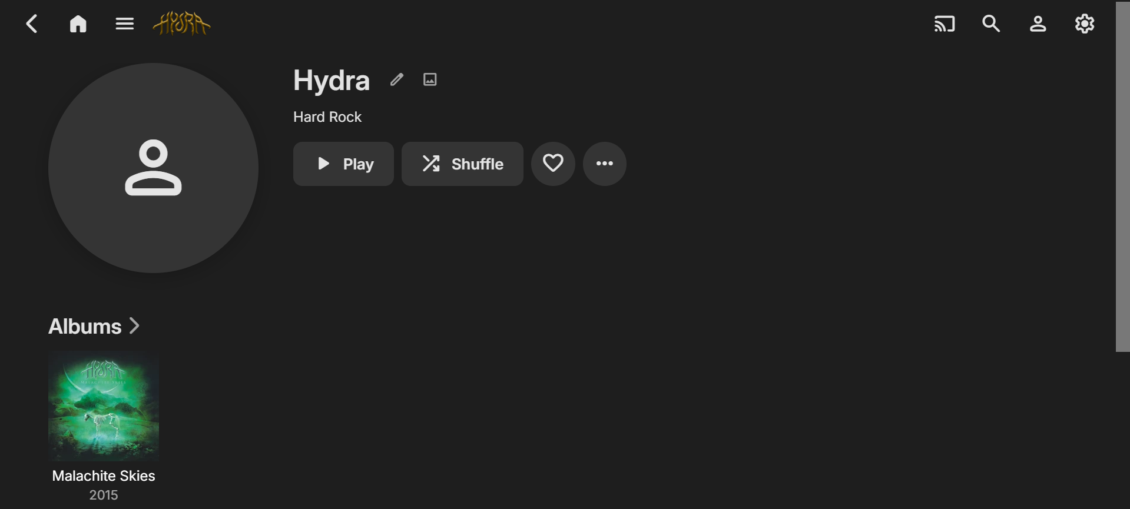Click the Hard Rock genre link
1130x509 pixels.
(x=327, y=117)
